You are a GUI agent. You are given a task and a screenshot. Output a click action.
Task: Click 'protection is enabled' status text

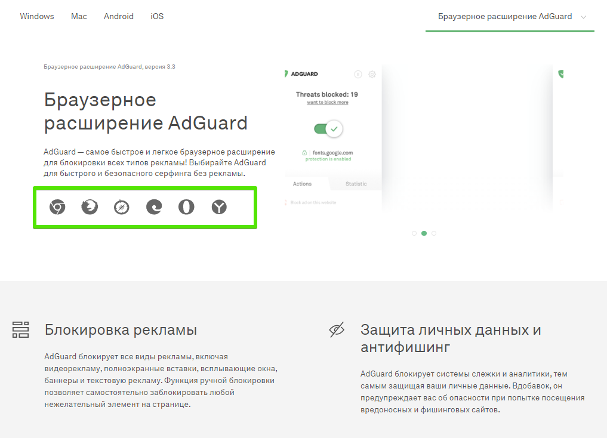click(328, 159)
